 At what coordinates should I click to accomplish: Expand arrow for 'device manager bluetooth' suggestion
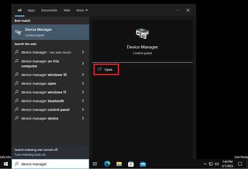tap(83, 101)
